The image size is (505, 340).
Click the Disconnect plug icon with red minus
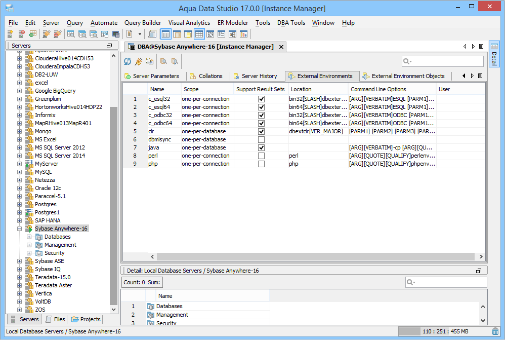(57, 34)
